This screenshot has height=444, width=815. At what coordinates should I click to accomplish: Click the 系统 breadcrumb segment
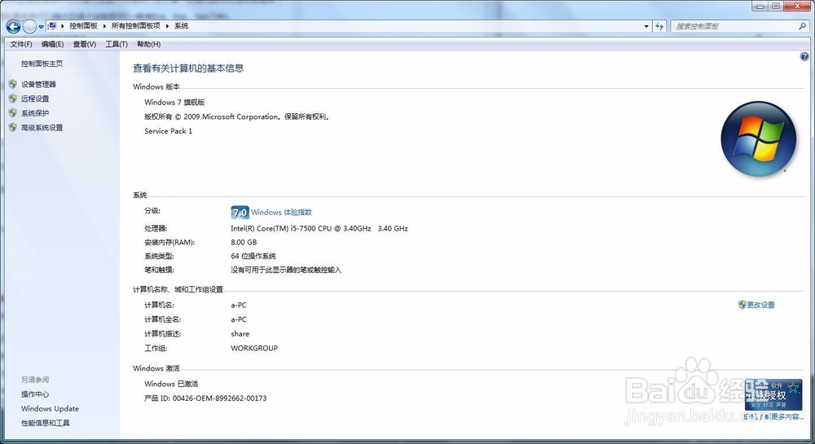coord(182,26)
